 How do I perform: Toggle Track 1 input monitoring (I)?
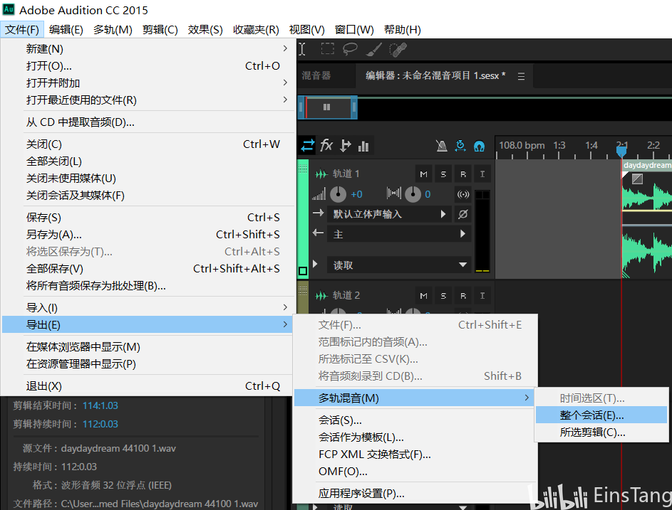click(482, 174)
